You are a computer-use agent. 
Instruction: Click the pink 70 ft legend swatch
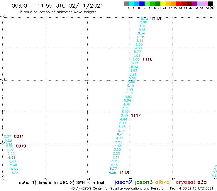tap(205, 4)
